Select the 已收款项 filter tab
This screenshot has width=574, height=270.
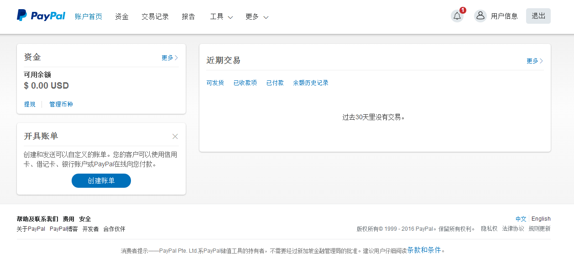245,83
